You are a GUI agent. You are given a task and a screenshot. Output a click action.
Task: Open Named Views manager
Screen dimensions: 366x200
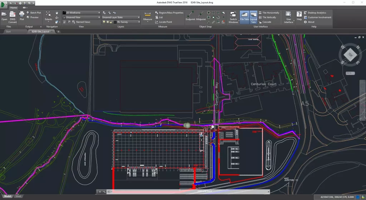[81, 22]
